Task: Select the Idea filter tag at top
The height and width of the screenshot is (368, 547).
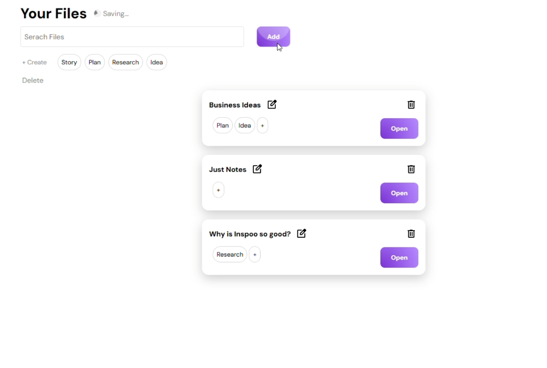Action: point(156,62)
